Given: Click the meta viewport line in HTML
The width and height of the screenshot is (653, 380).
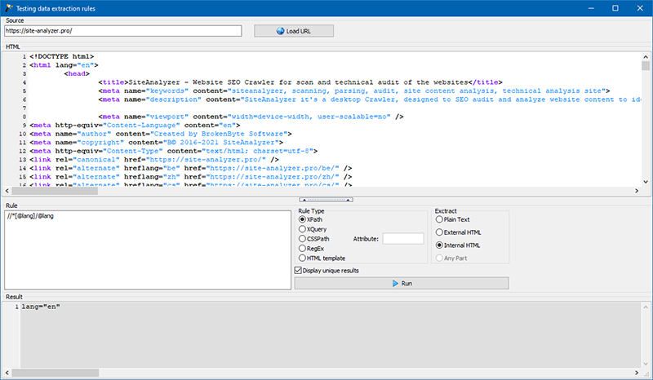Looking at the screenshot, I should [251, 117].
